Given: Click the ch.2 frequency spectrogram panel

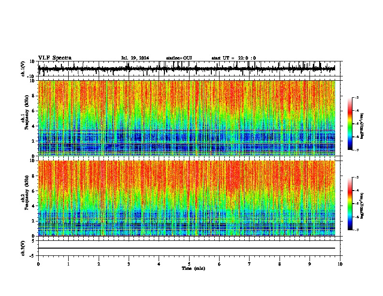Looking at the screenshot, I should (x=187, y=198).
